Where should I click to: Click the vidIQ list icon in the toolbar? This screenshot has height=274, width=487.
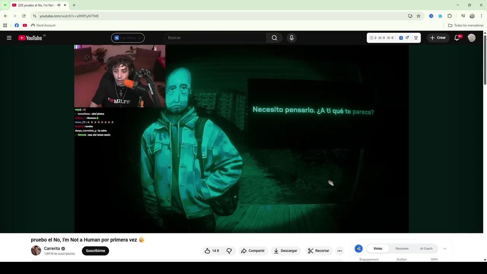(407, 38)
